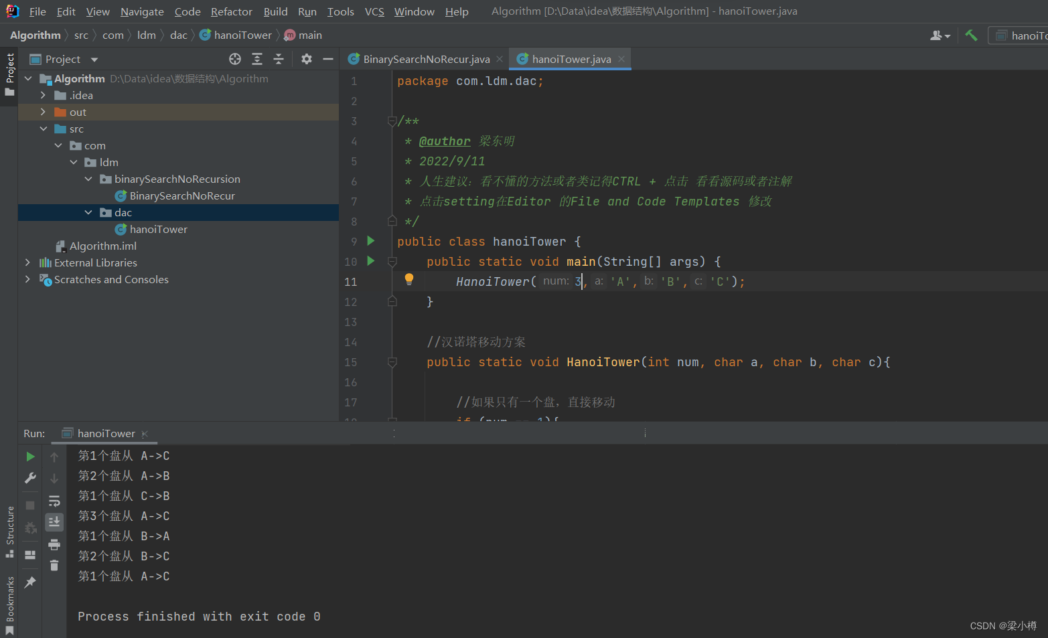Open Project panel settings gear icon
This screenshot has height=638, width=1048.
point(307,59)
